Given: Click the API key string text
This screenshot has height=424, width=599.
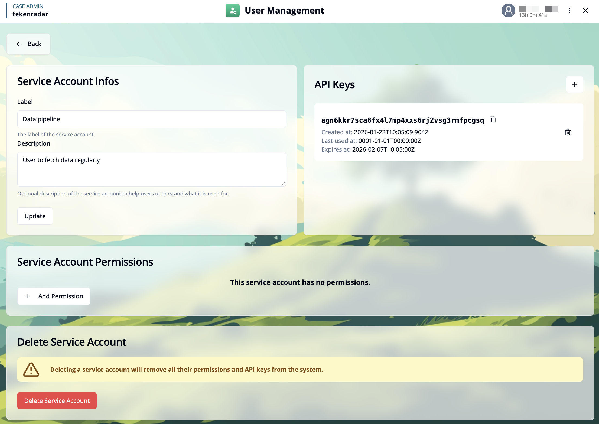Looking at the screenshot, I should [402, 120].
